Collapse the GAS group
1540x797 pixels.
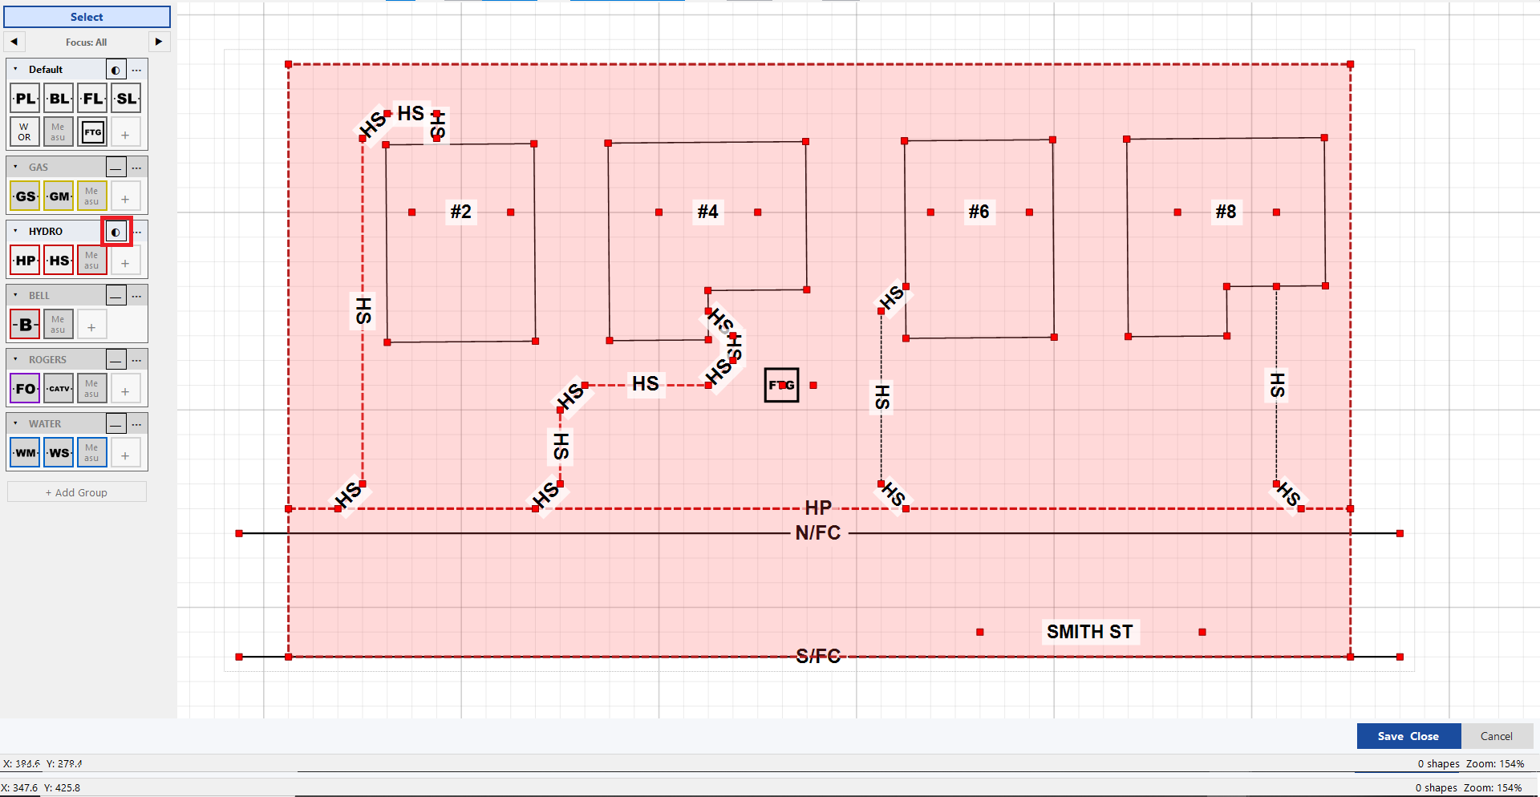(x=15, y=167)
